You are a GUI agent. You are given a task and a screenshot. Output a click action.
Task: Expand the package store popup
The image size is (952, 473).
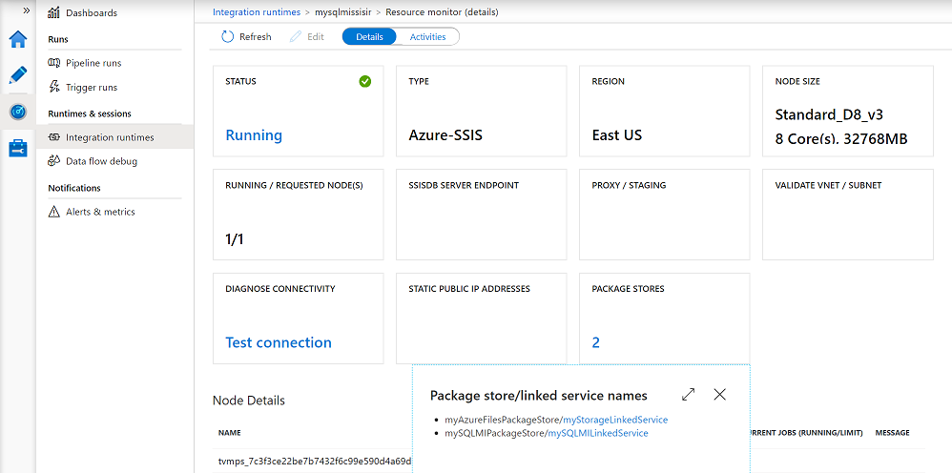[x=689, y=395]
